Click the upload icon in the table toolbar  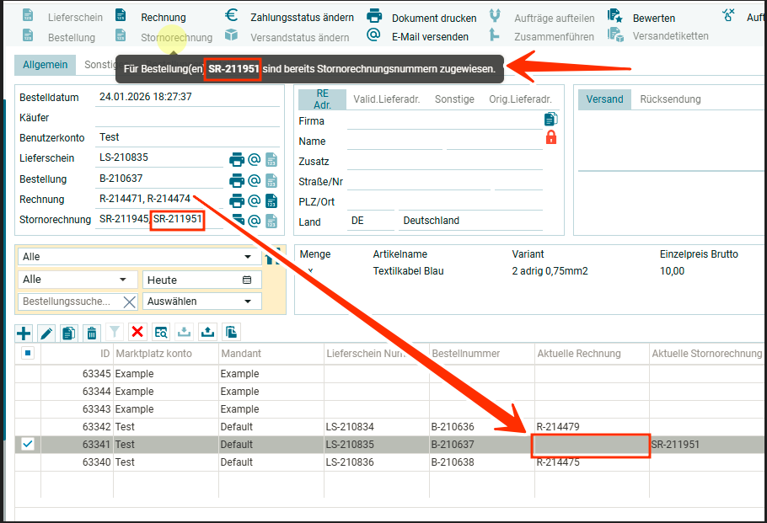pyautogui.click(x=207, y=333)
